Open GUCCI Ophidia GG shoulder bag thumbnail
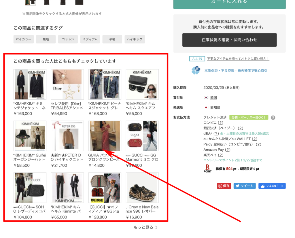The width and height of the screenshot is (295, 238). click(x=105, y=188)
